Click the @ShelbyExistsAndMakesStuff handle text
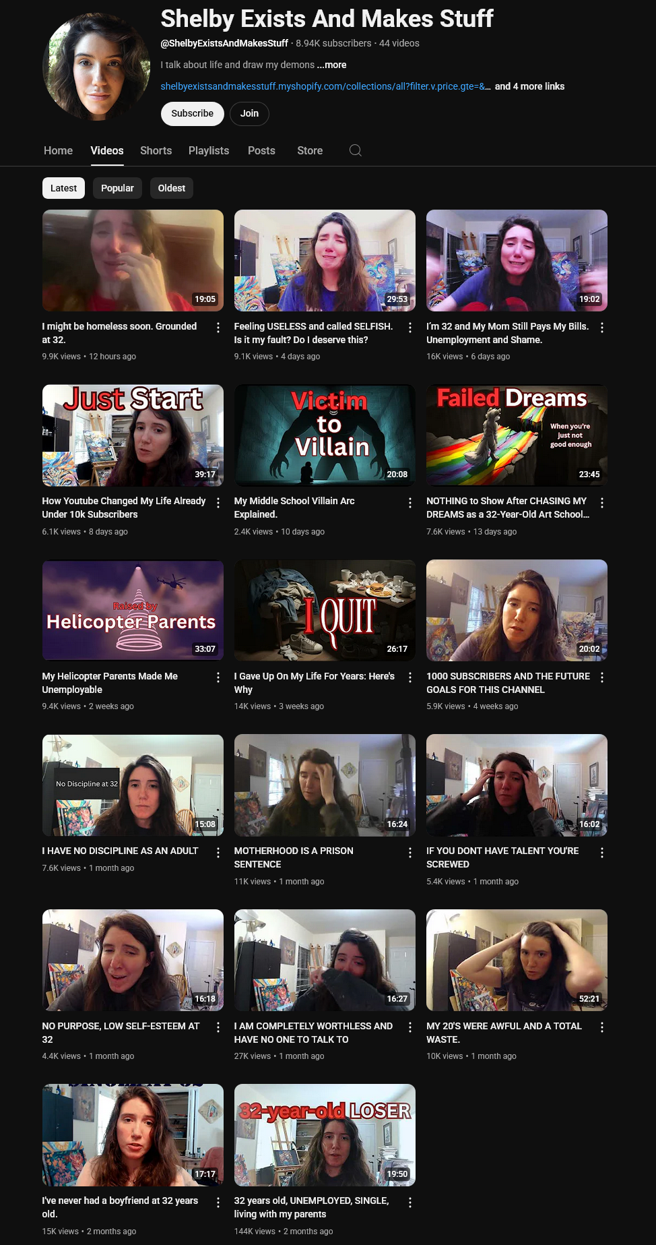The width and height of the screenshot is (656, 1245). click(x=224, y=43)
